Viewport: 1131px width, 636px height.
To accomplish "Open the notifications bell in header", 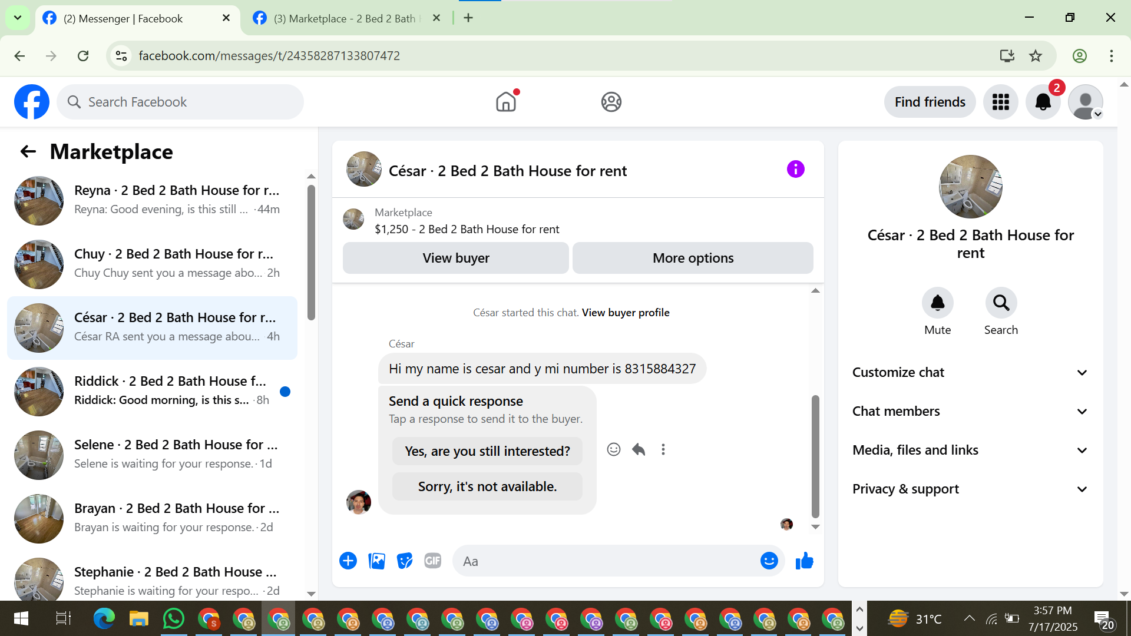I will click(1043, 102).
